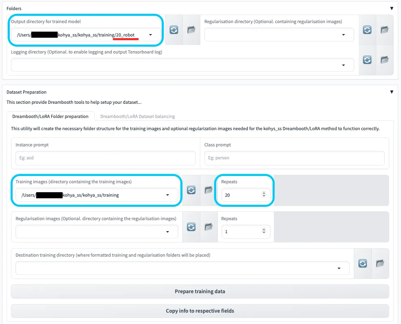
Task: Expand the training images directory dropdown
Action: pyautogui.click(x=167, y=195)
